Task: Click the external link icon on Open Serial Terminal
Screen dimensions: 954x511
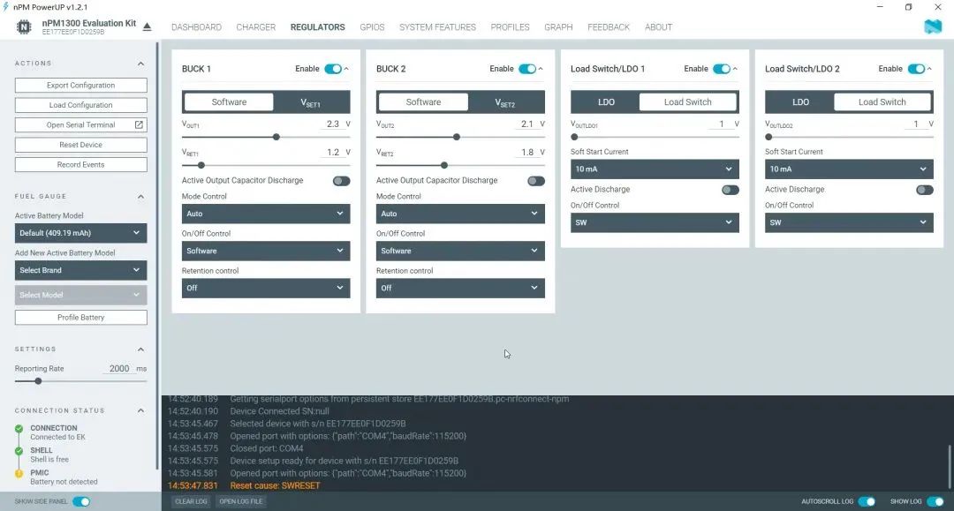Action: pos(139,125)
